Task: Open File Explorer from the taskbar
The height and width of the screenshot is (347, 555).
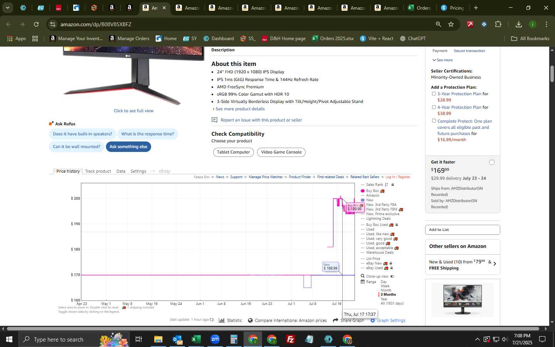Action: click(x=158, y=339)
